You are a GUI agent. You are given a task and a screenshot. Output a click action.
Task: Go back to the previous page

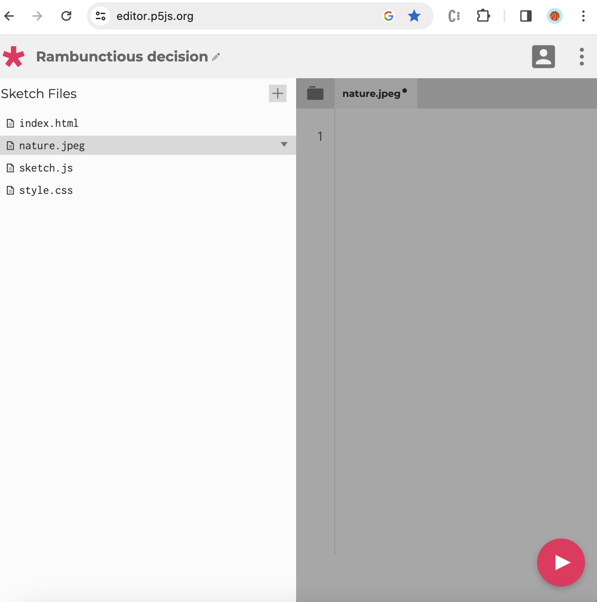(x=9, y=16)
